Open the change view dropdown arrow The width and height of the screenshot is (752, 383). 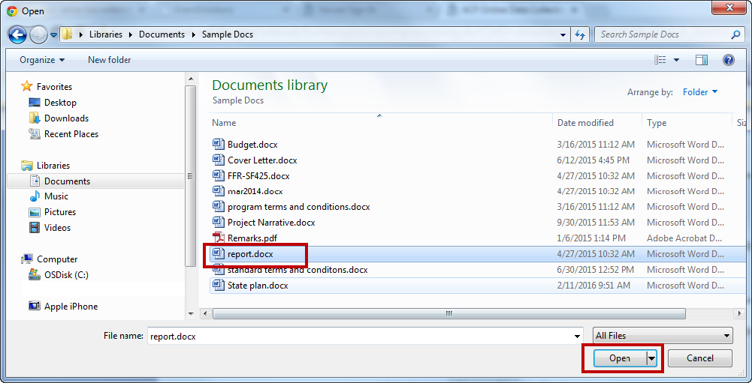pyautogui.click(x=677, y=60)
